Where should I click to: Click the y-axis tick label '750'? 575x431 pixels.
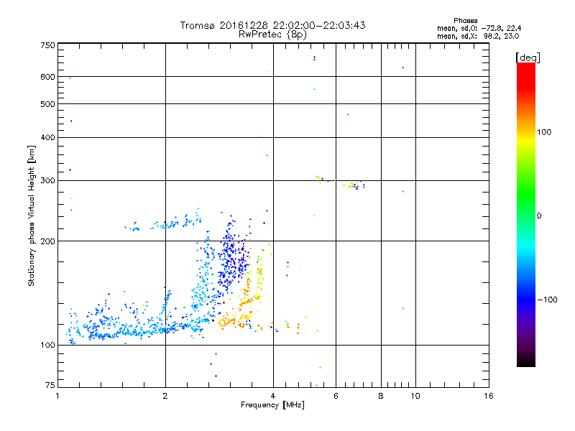click(x=47, y=45)
